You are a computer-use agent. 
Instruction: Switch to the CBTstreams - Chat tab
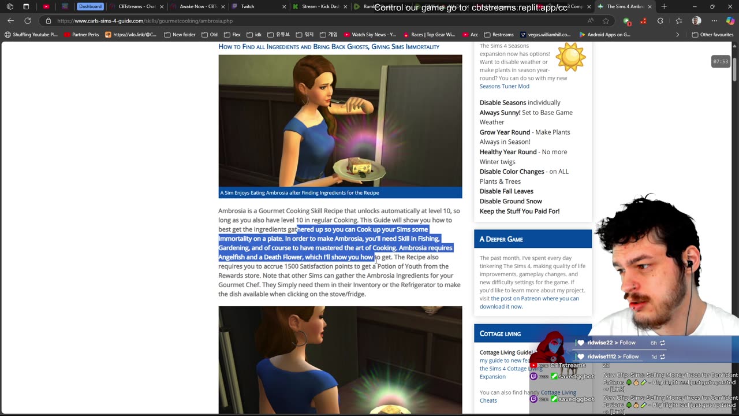pos(136,6)
